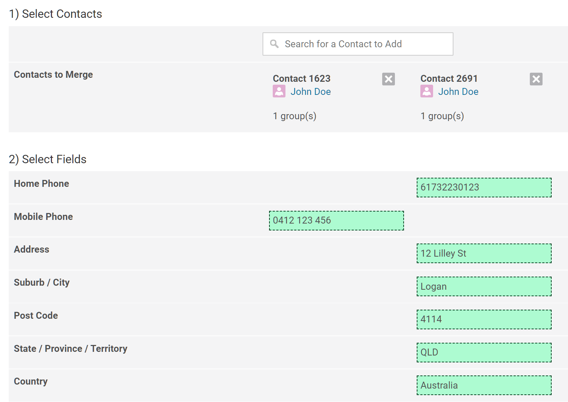This screenshot has height=402, width=568.
Task: Select Home Phone value 61732230123
Action: [484, 188]
